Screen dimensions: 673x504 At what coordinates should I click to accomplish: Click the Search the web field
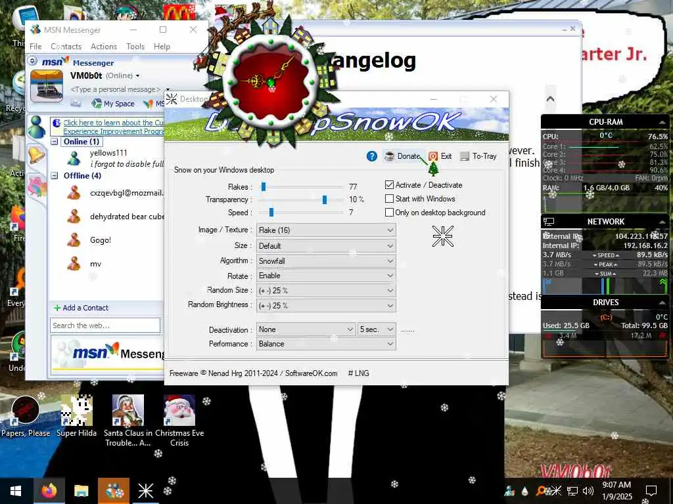tap(105, 325)
